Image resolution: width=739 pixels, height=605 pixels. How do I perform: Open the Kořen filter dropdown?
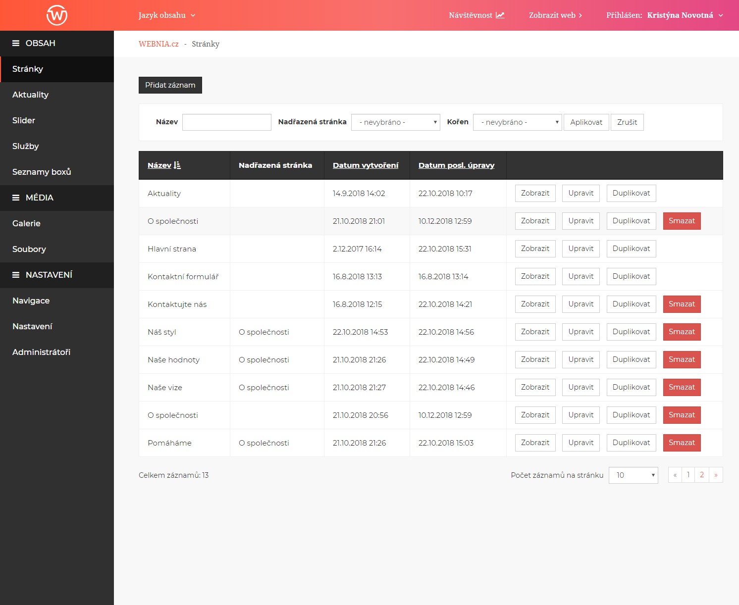517,122
